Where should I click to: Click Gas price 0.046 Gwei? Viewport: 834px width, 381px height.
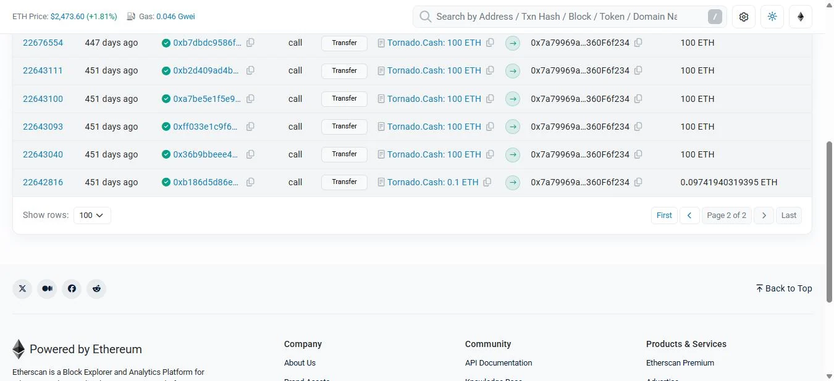pyautogui.click(x=175, y=17)
